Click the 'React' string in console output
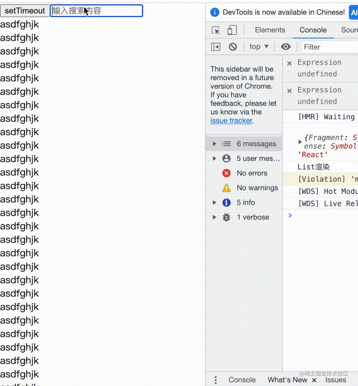This screenshot has width=358, height=386. pos(313,155)
